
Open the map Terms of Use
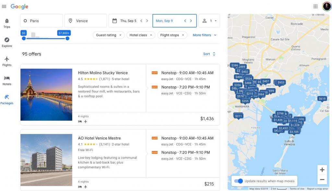coord(297,189)
